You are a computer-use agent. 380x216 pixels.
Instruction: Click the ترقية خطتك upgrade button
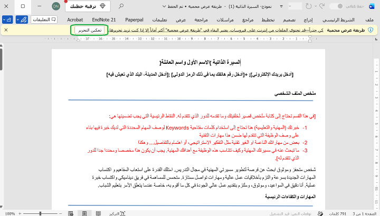pyautogui.click(x=88, y=6)
